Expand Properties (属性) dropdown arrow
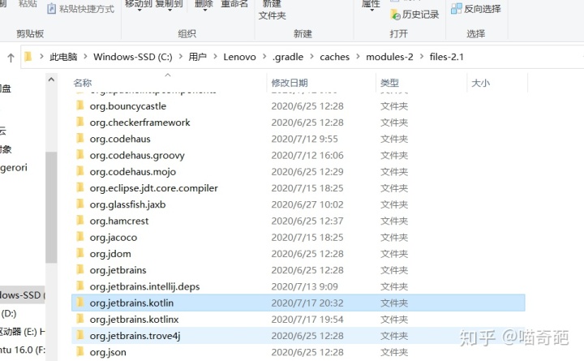Image resolution: width=584 pixels, height=361 pixels. coord(371,10)
